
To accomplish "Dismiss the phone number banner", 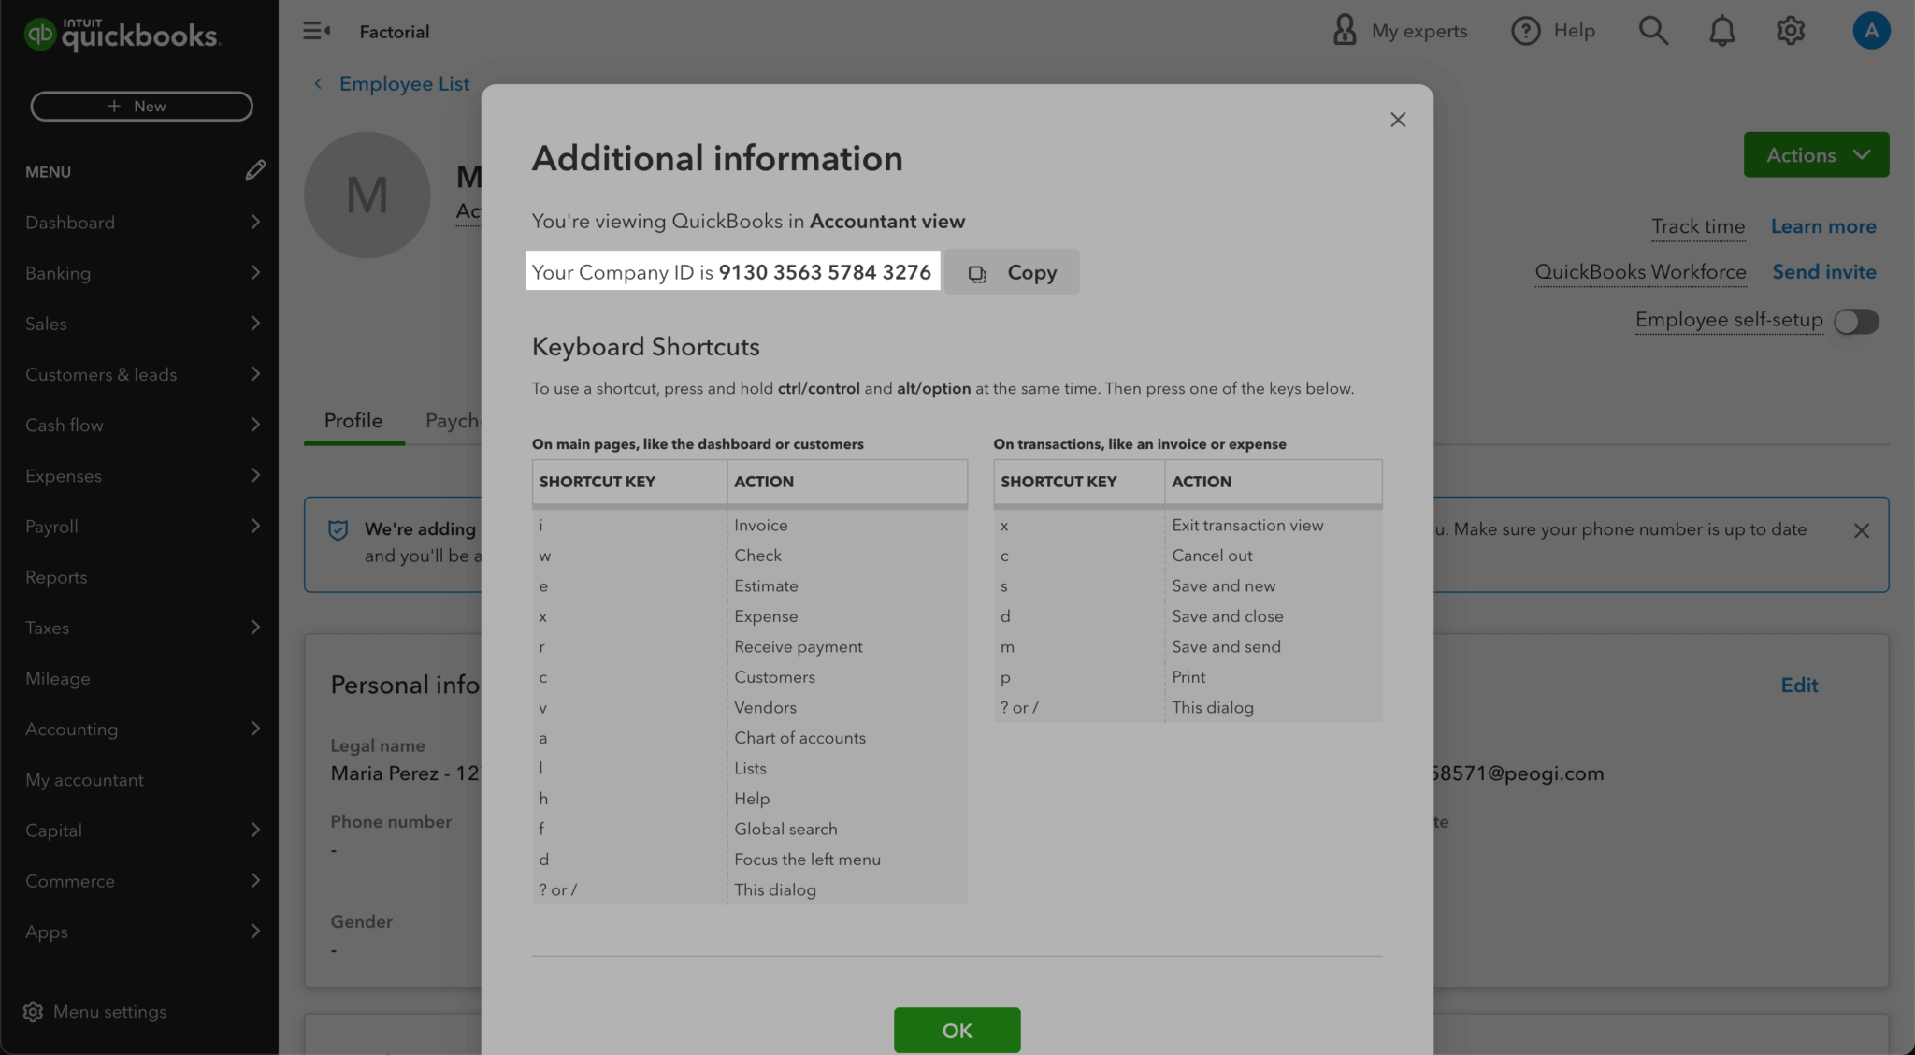I will [x=1861, y=530].
